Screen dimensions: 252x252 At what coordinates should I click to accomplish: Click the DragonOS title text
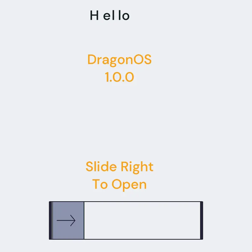click(119, 60)
